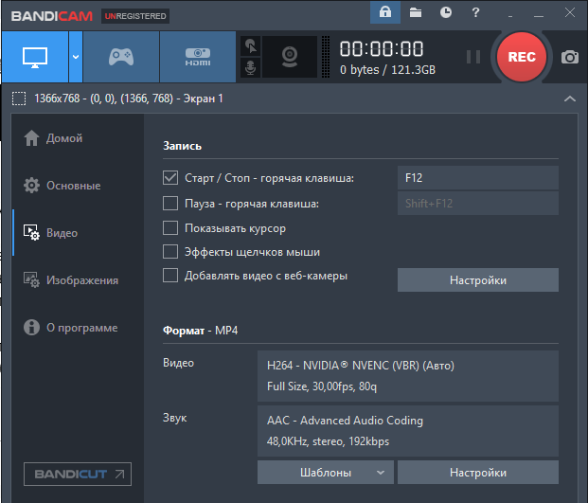Image resolution: width=588 pixels, height=503 pixels.
Task: Click the 1366x768 capture area text
Action: pos(129,99)
